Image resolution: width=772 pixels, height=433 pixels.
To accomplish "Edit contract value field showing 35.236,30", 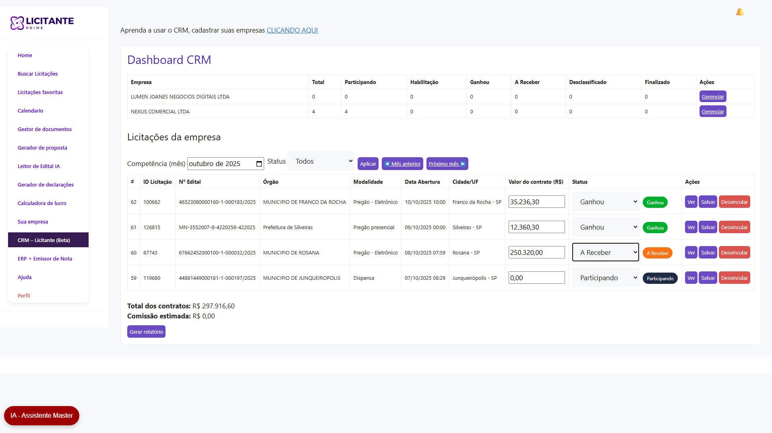I will pyautogui.click(x=536, y=202).
